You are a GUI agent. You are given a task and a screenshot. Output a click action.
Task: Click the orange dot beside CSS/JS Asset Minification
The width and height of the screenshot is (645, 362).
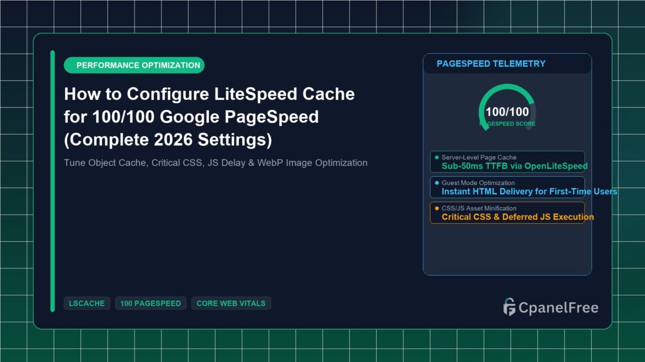point(437,208)
